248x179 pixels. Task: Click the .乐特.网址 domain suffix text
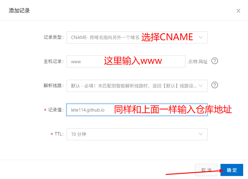[197, 62]
